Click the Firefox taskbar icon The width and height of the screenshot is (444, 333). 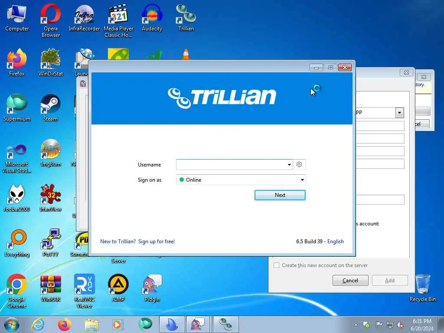point(64,324)
